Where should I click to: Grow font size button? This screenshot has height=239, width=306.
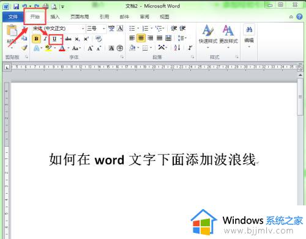(90, 48)
